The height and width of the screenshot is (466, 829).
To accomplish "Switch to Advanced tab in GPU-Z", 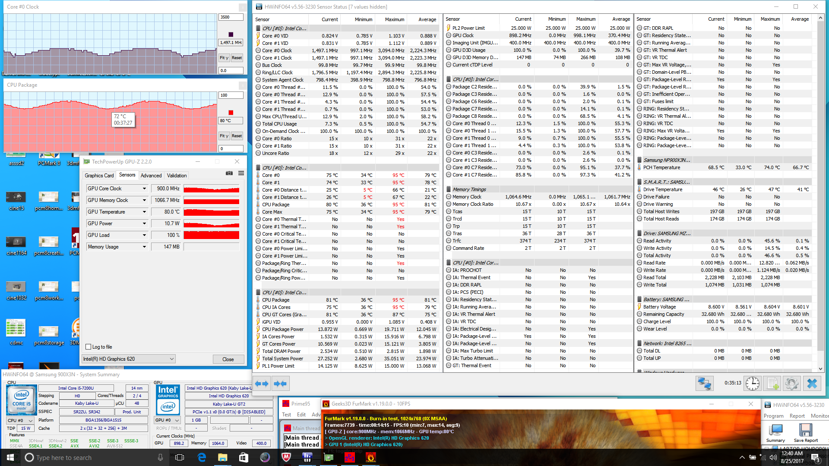I will (151, 176).
